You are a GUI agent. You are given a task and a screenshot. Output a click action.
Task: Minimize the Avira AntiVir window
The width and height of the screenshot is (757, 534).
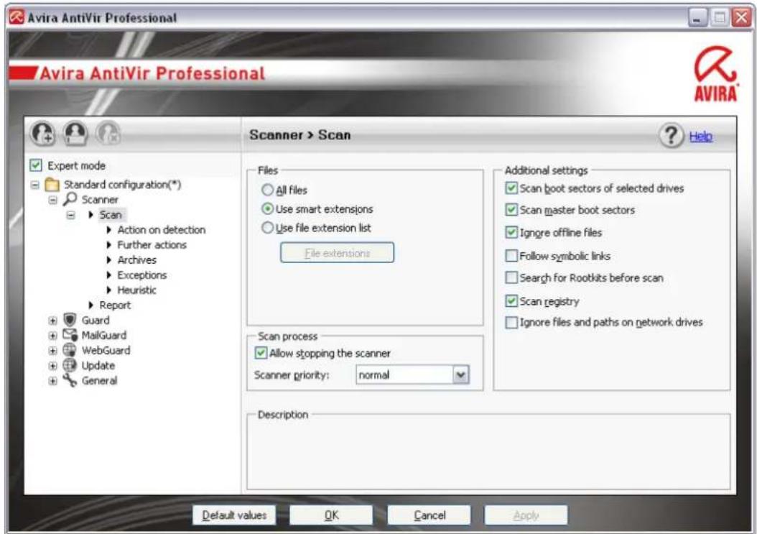697,18
